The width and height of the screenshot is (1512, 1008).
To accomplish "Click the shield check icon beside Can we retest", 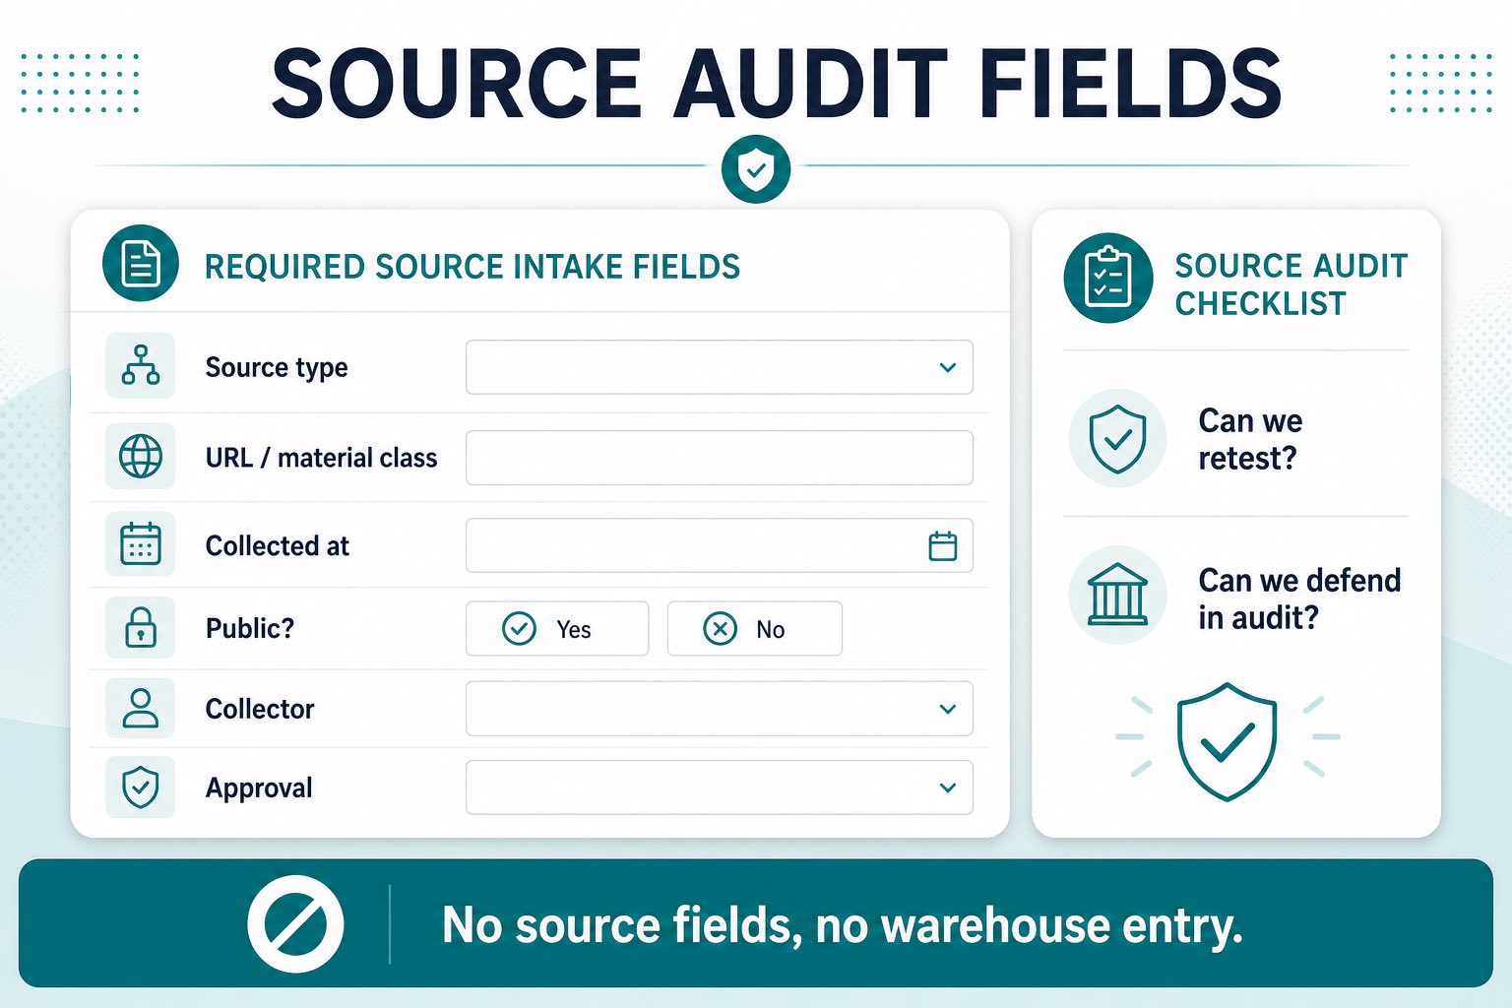I will [x=1118, y=439].
